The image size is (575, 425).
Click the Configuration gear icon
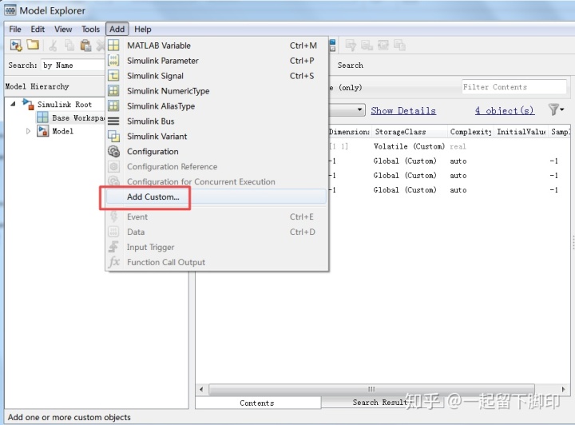click(x=113, y=151)
